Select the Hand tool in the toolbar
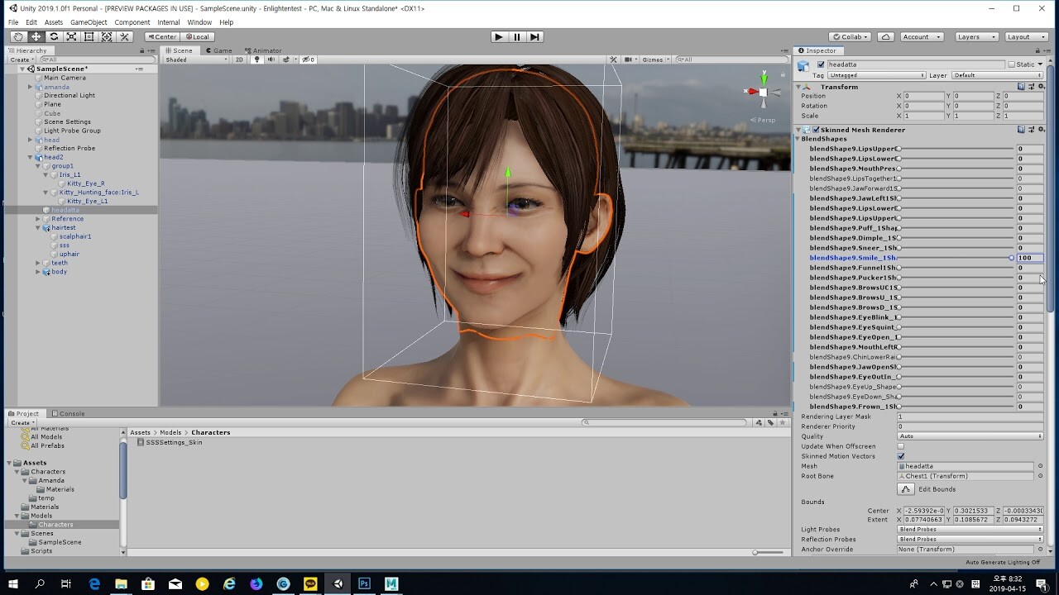This screenshot has height=595, width=1059. (x=18, y=36)
